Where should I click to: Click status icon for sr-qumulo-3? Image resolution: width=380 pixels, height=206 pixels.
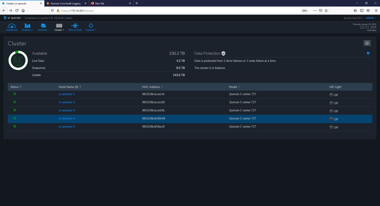pyautogui.click(x=15, y=110)
